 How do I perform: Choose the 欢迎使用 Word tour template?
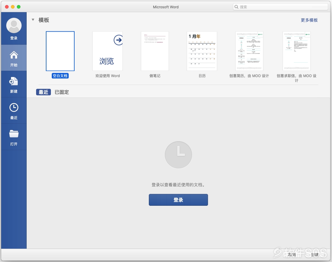[x=108, y=51]
